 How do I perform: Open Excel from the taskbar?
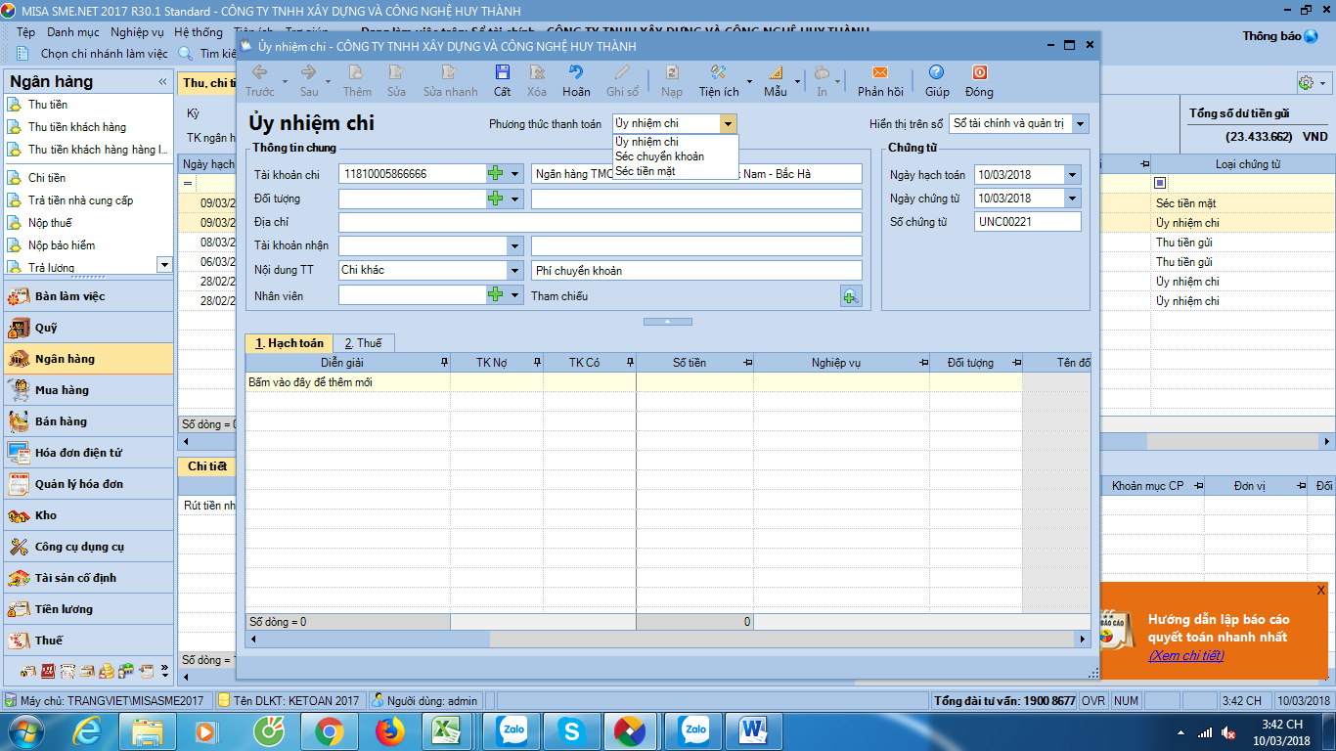[x=447, y=730]
